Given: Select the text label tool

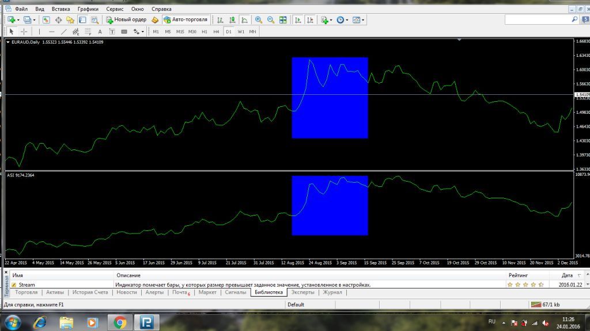Looking at the screenshot, I should click(x=112, y=32).
